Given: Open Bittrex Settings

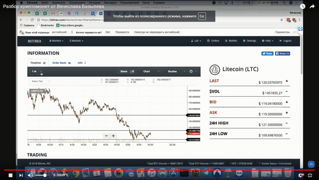Looking at the screenshot, I should (250, 41).
